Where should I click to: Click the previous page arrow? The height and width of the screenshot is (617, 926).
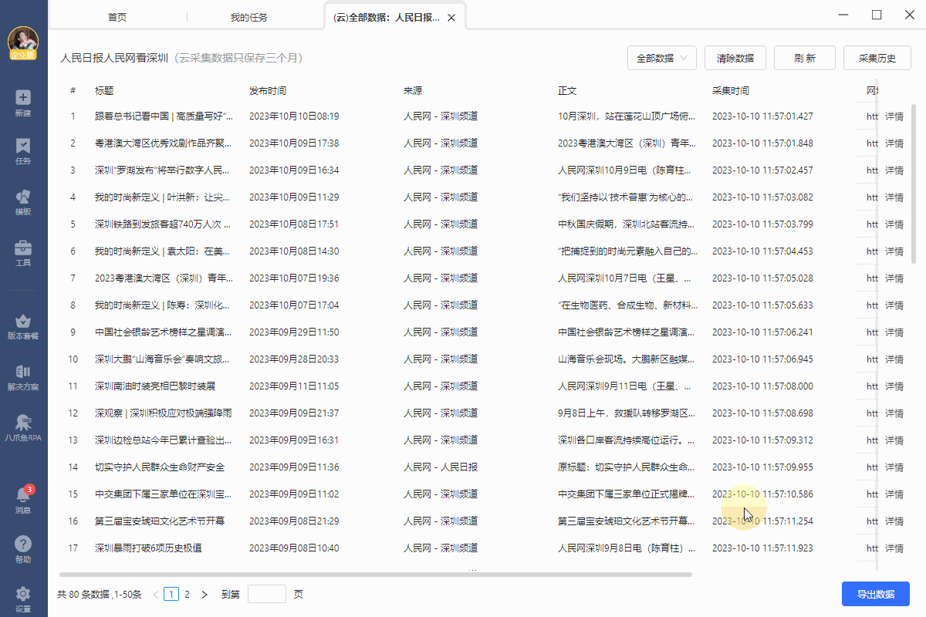click(156, 594)
